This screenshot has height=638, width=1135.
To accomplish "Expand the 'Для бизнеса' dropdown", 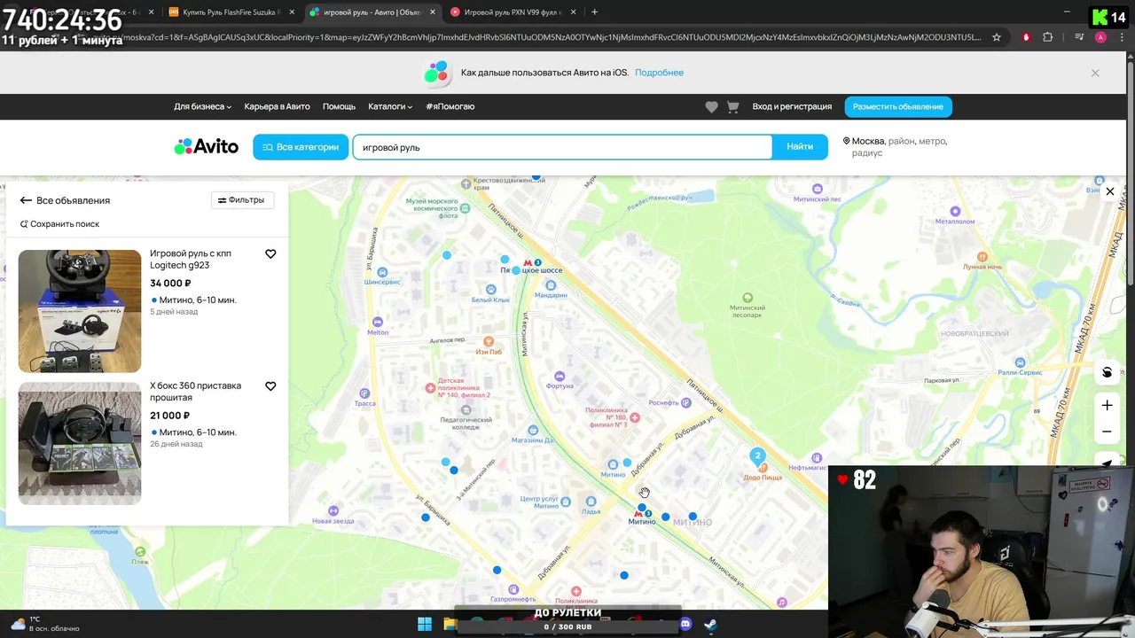I will 202,106.
